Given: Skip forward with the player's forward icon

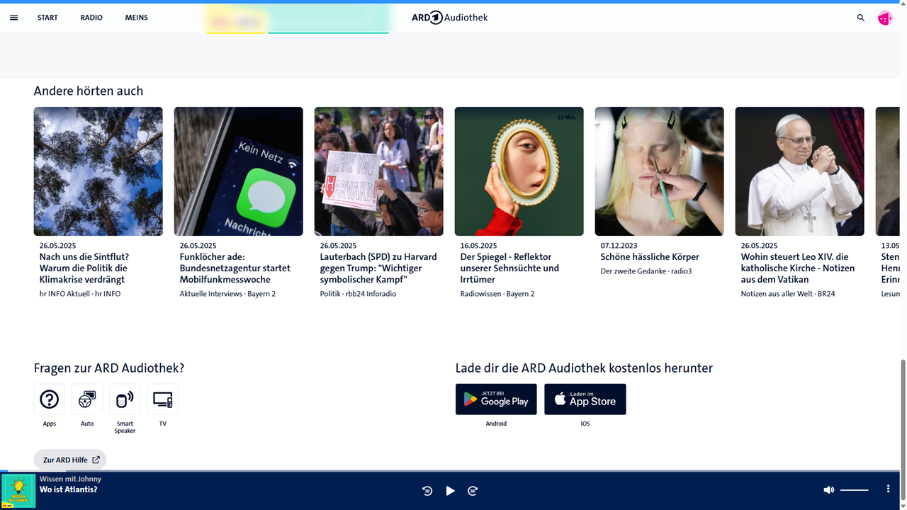Looking at the screenshot, I should (x=473, y=491).
